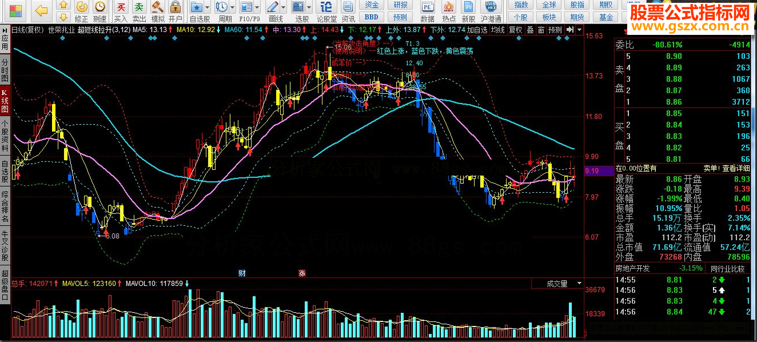Click the yellow down arrow button
This screenshot has width=757, height=342.
[64, 18]
